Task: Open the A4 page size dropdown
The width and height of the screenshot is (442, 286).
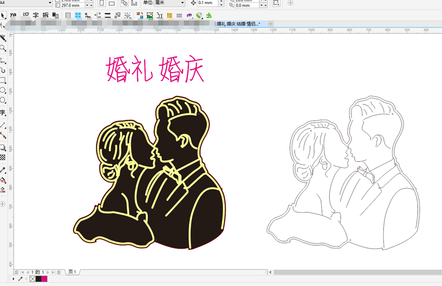Action: (x=50, y=3)
